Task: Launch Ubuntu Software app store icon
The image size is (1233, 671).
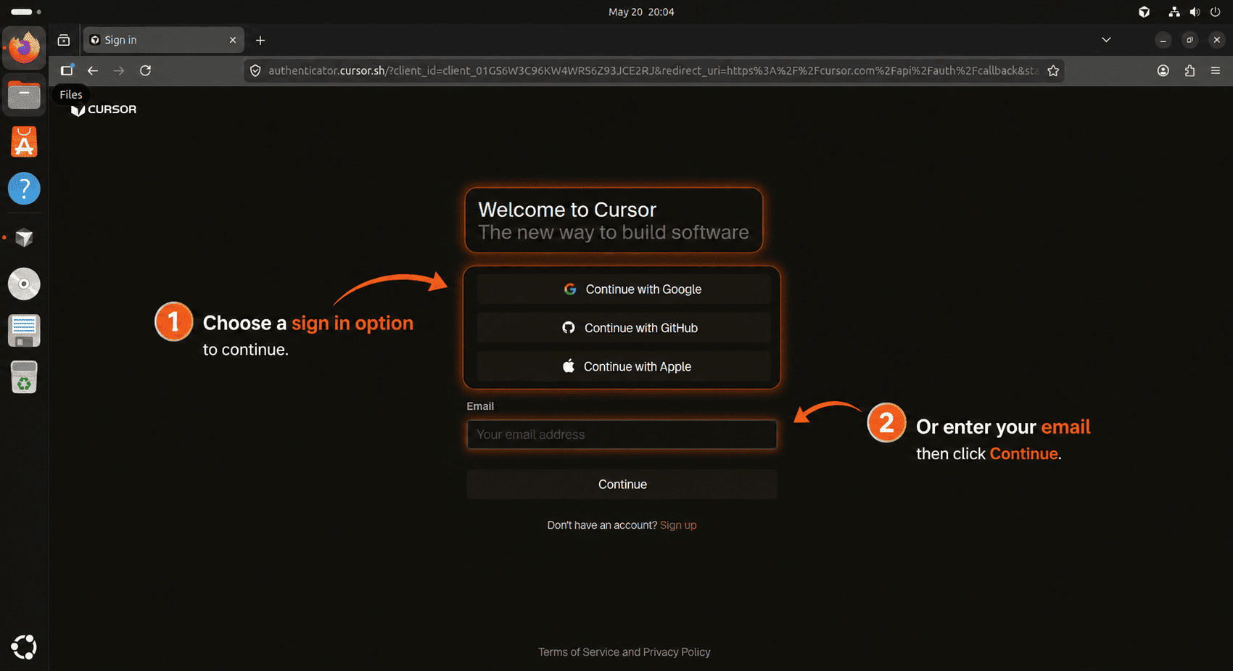Action: 24,142
